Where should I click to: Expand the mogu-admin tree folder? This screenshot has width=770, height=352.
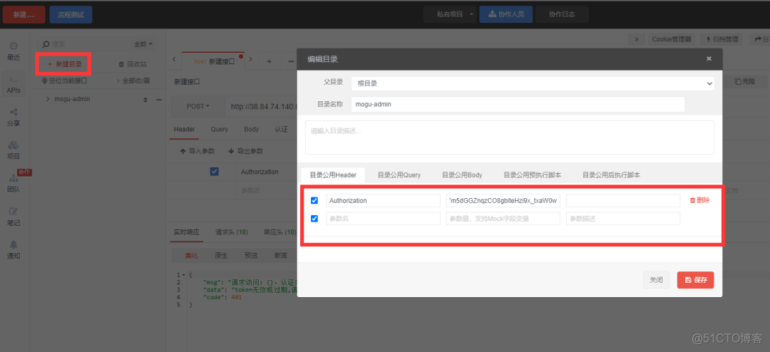[48, 99]
